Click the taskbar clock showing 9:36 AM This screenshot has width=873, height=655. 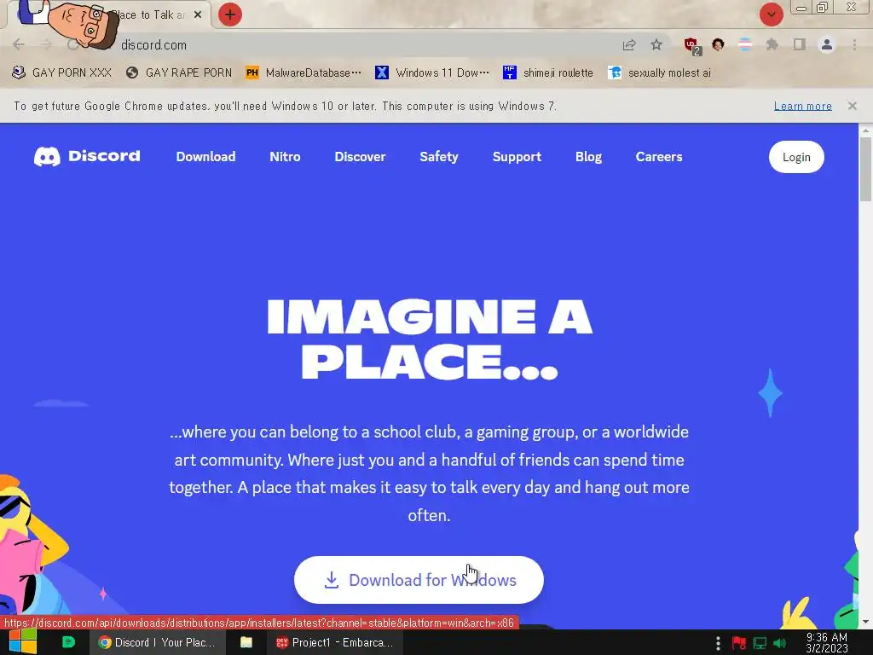click(827, 643)
